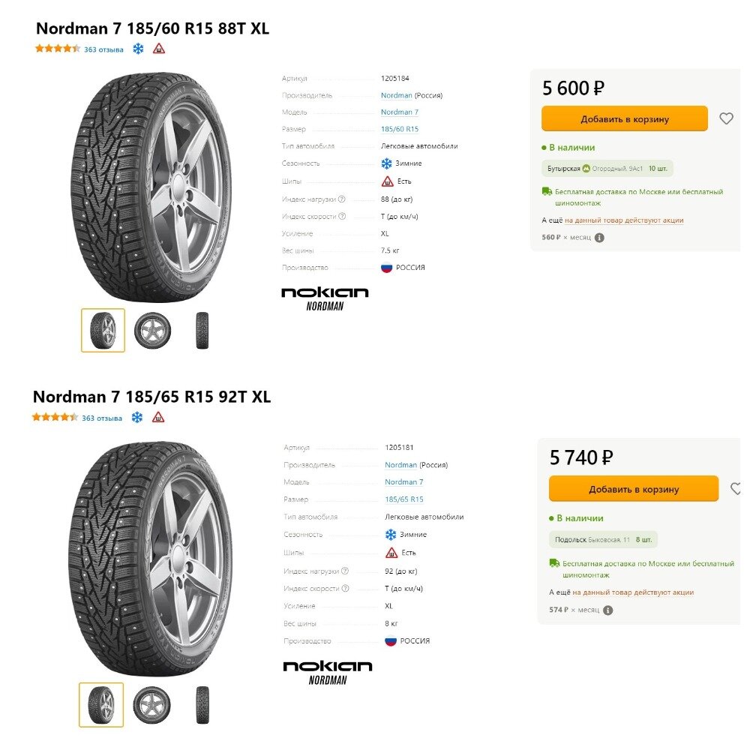
Task: Open the 363 отзыва reviews of the first tire
Action: (103, 49)
